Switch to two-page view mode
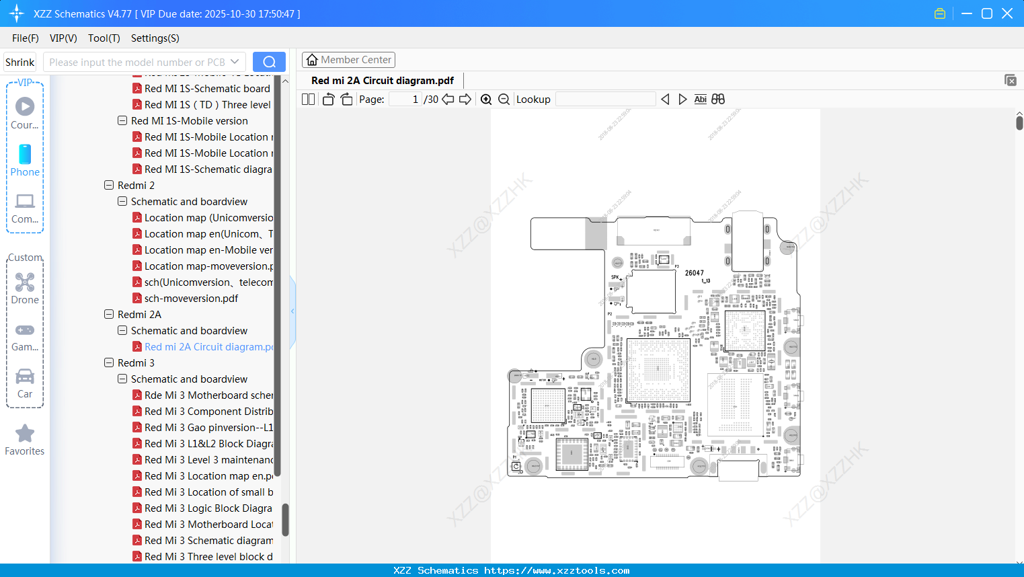The height and width of the screenshot is (577, 1024). click(x=307, y=98)
